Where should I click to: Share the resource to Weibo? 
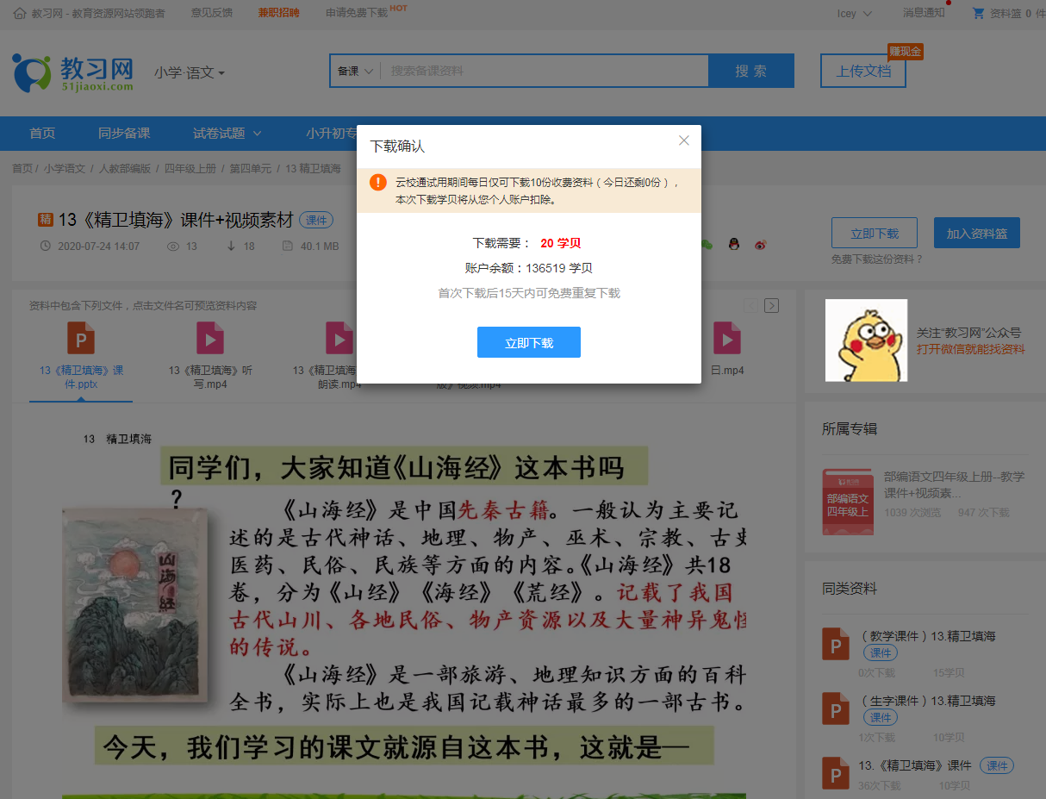[760, 245]
